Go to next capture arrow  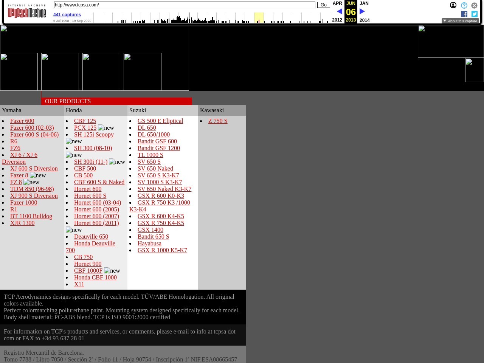[x=362, y=12]
